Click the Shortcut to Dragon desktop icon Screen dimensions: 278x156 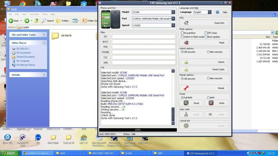click(x=114, y=138)
